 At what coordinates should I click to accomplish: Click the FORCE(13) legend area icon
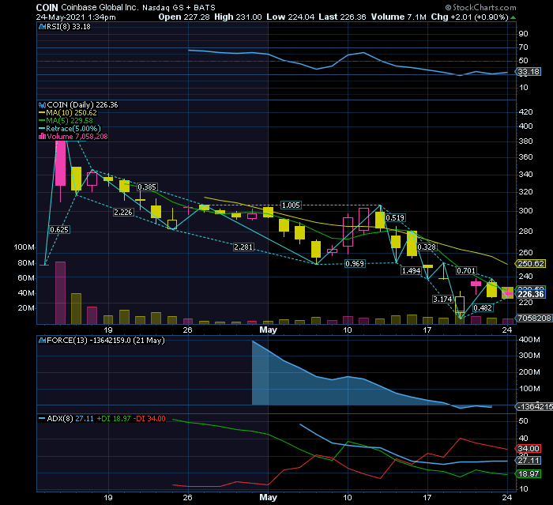click(x=42, y=341)
